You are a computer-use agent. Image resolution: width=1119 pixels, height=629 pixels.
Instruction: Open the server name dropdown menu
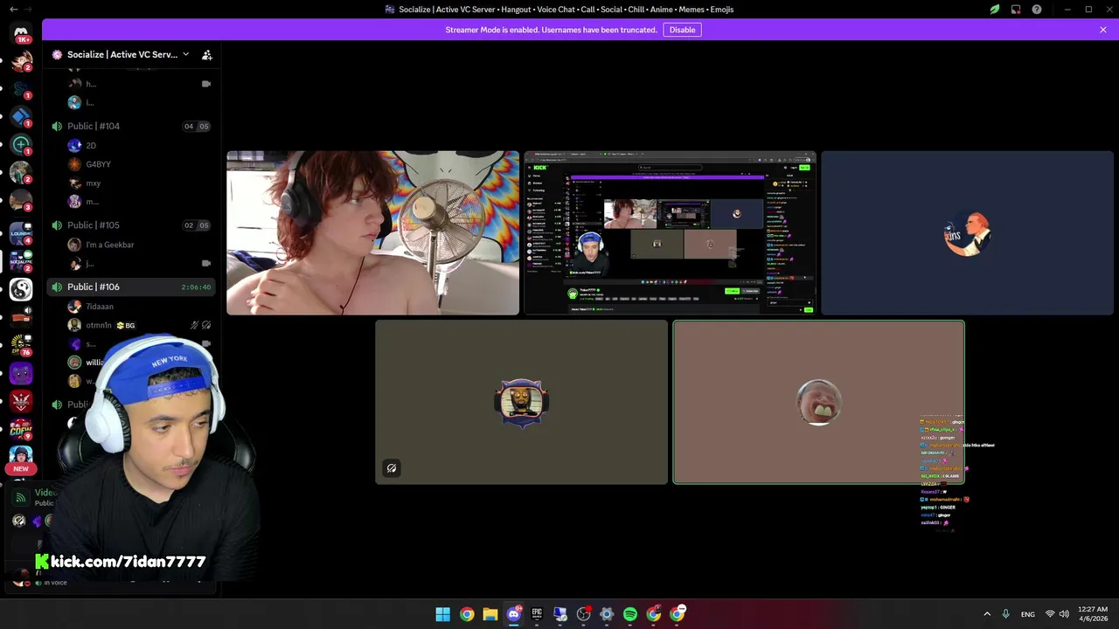[185, 54]
